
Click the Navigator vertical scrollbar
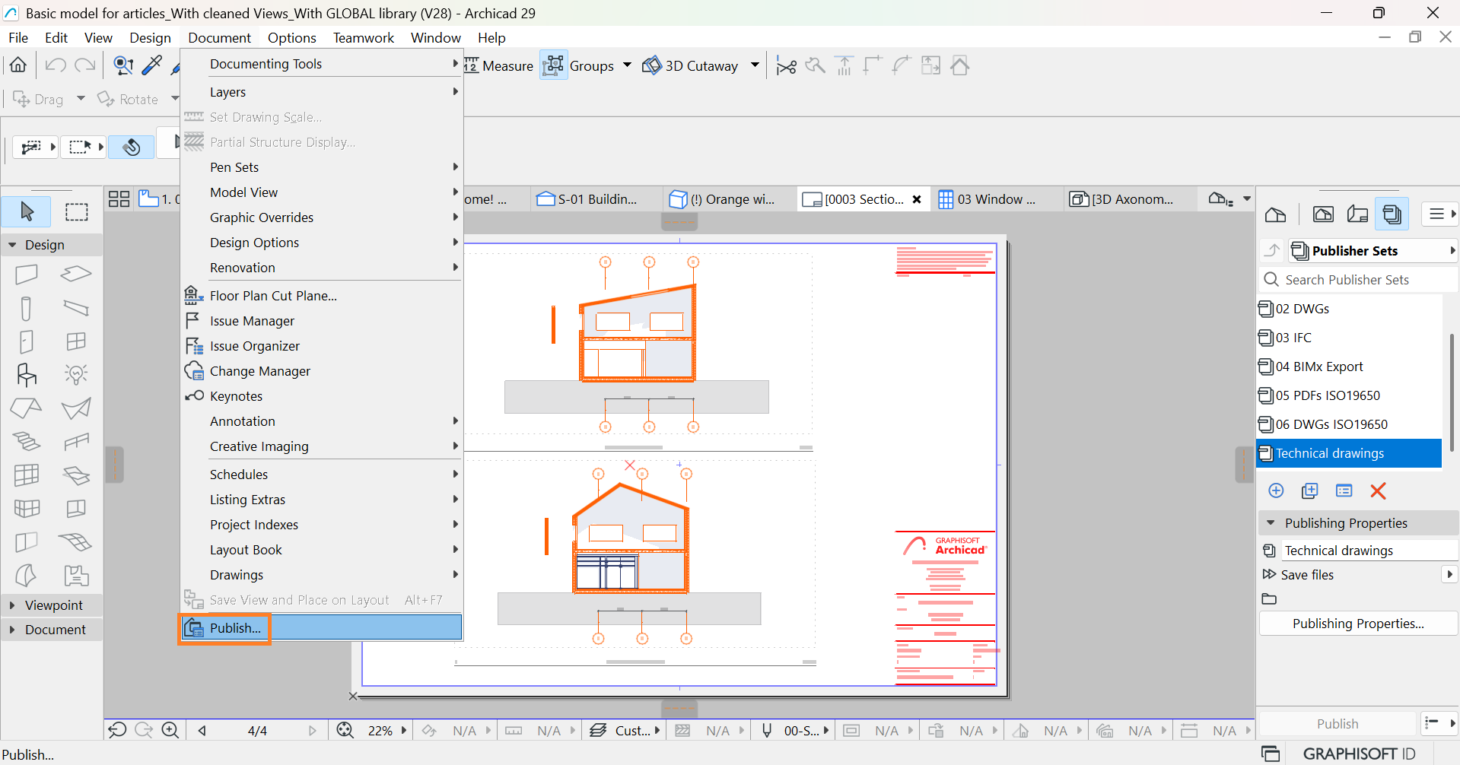[1451, 391]
